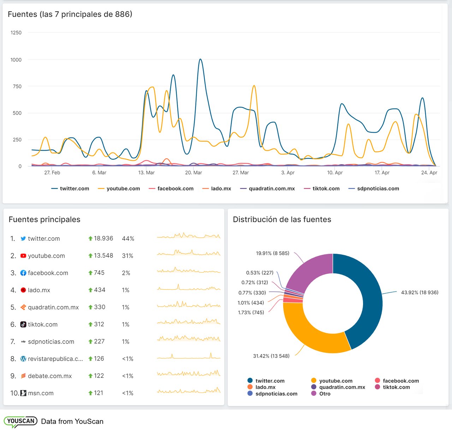Toggle twitter.com series in line chart legend
The image size is (452, 435).
click(x=70, y=189)
